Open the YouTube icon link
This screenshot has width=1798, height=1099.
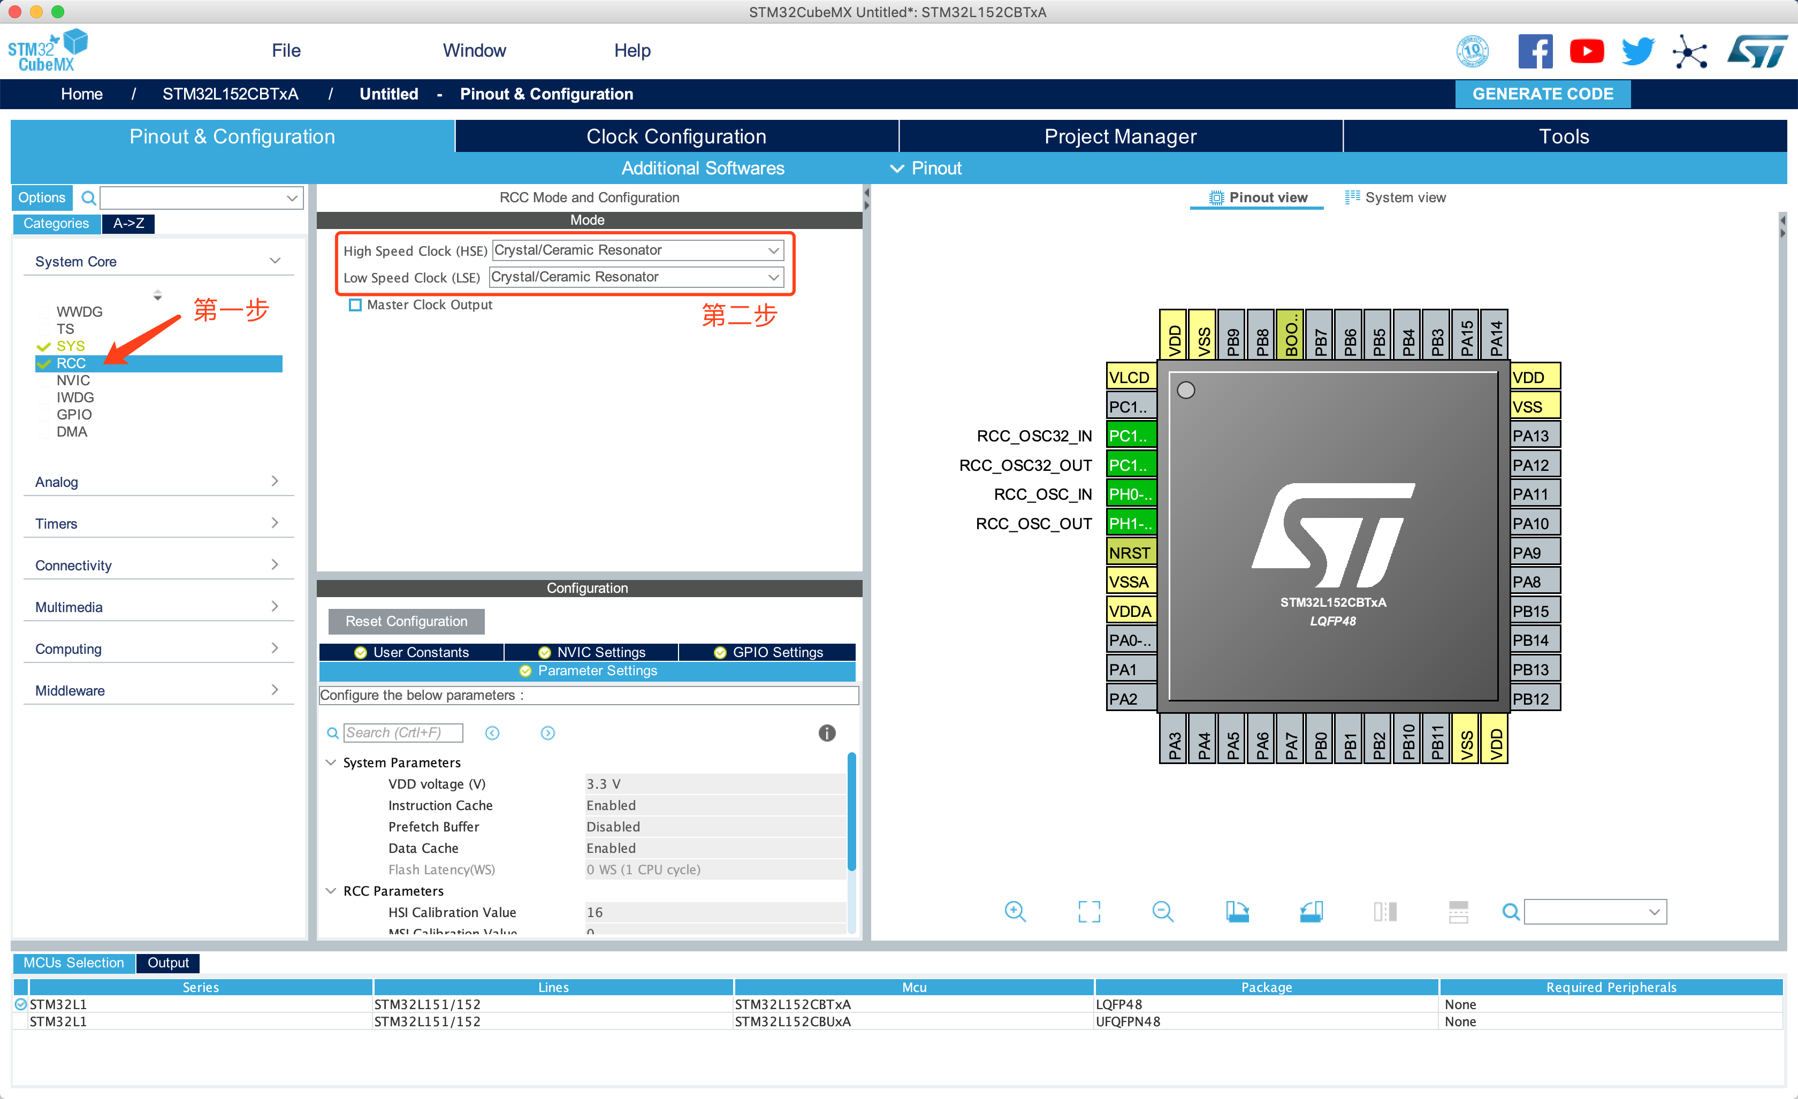click(x=1587, y=51)
